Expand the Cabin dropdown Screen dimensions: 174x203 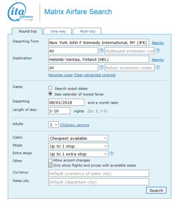coord(78,138)
